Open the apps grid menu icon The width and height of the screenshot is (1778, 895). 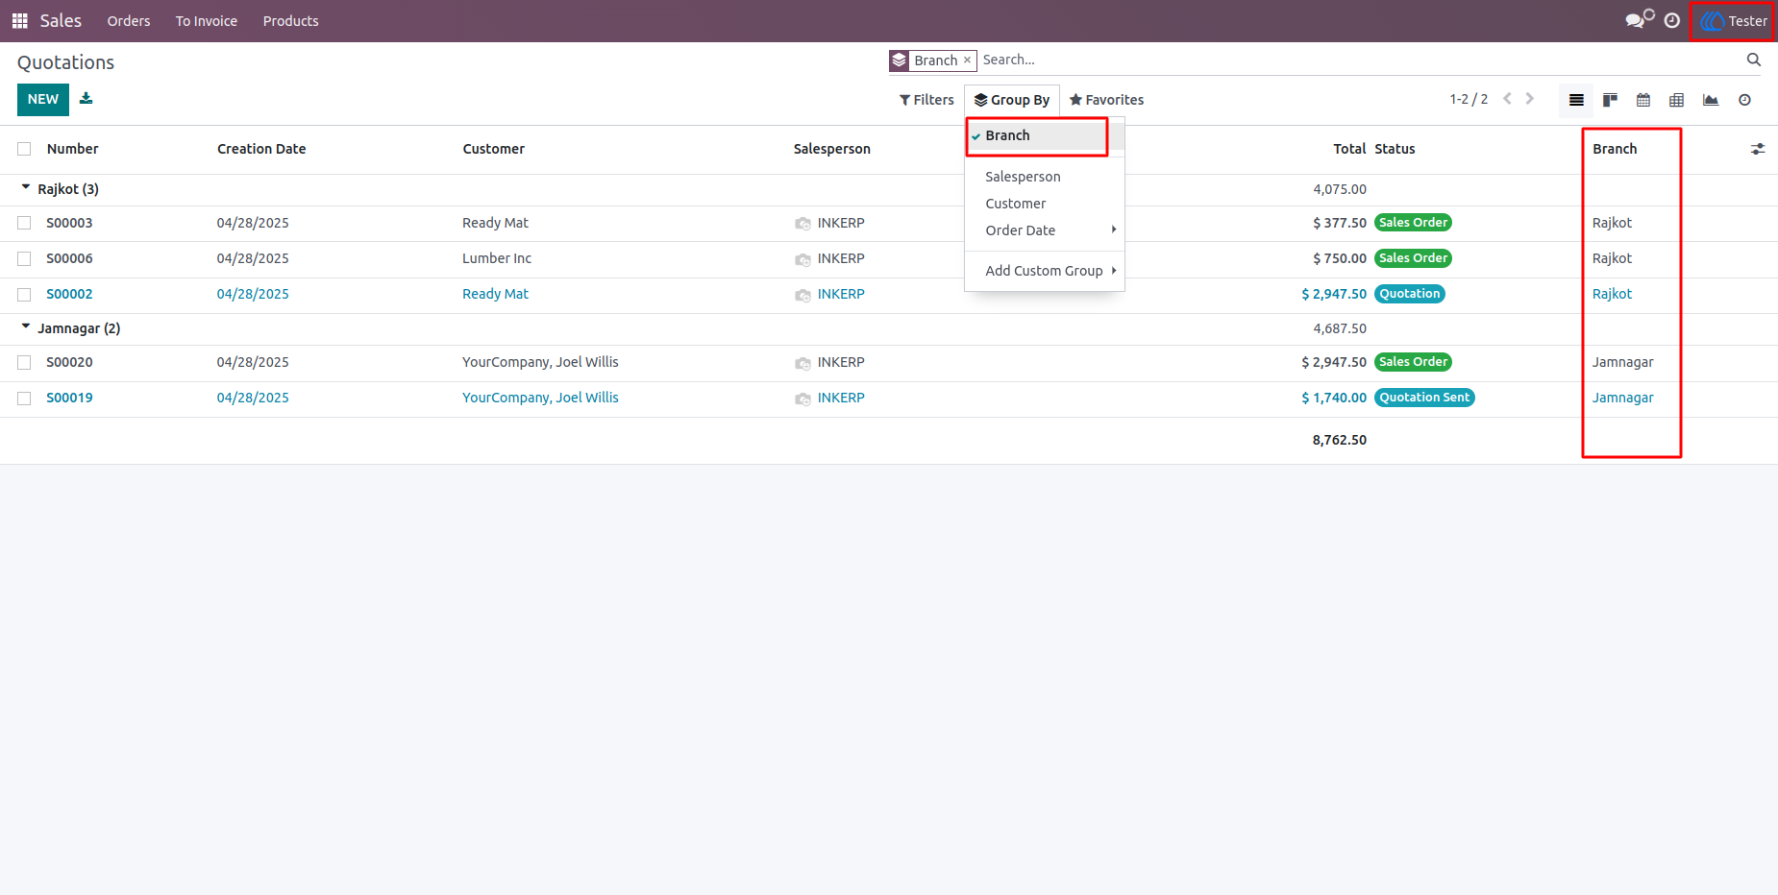click(x=19, y=21)
